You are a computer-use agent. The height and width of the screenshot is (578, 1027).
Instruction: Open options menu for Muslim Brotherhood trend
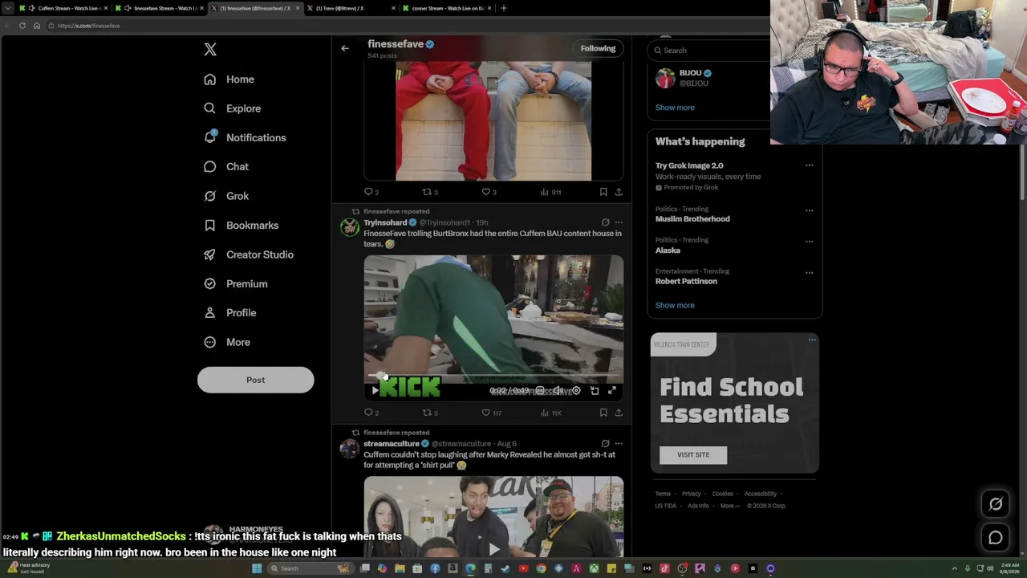pyautogui.click(x=809, y=210)
